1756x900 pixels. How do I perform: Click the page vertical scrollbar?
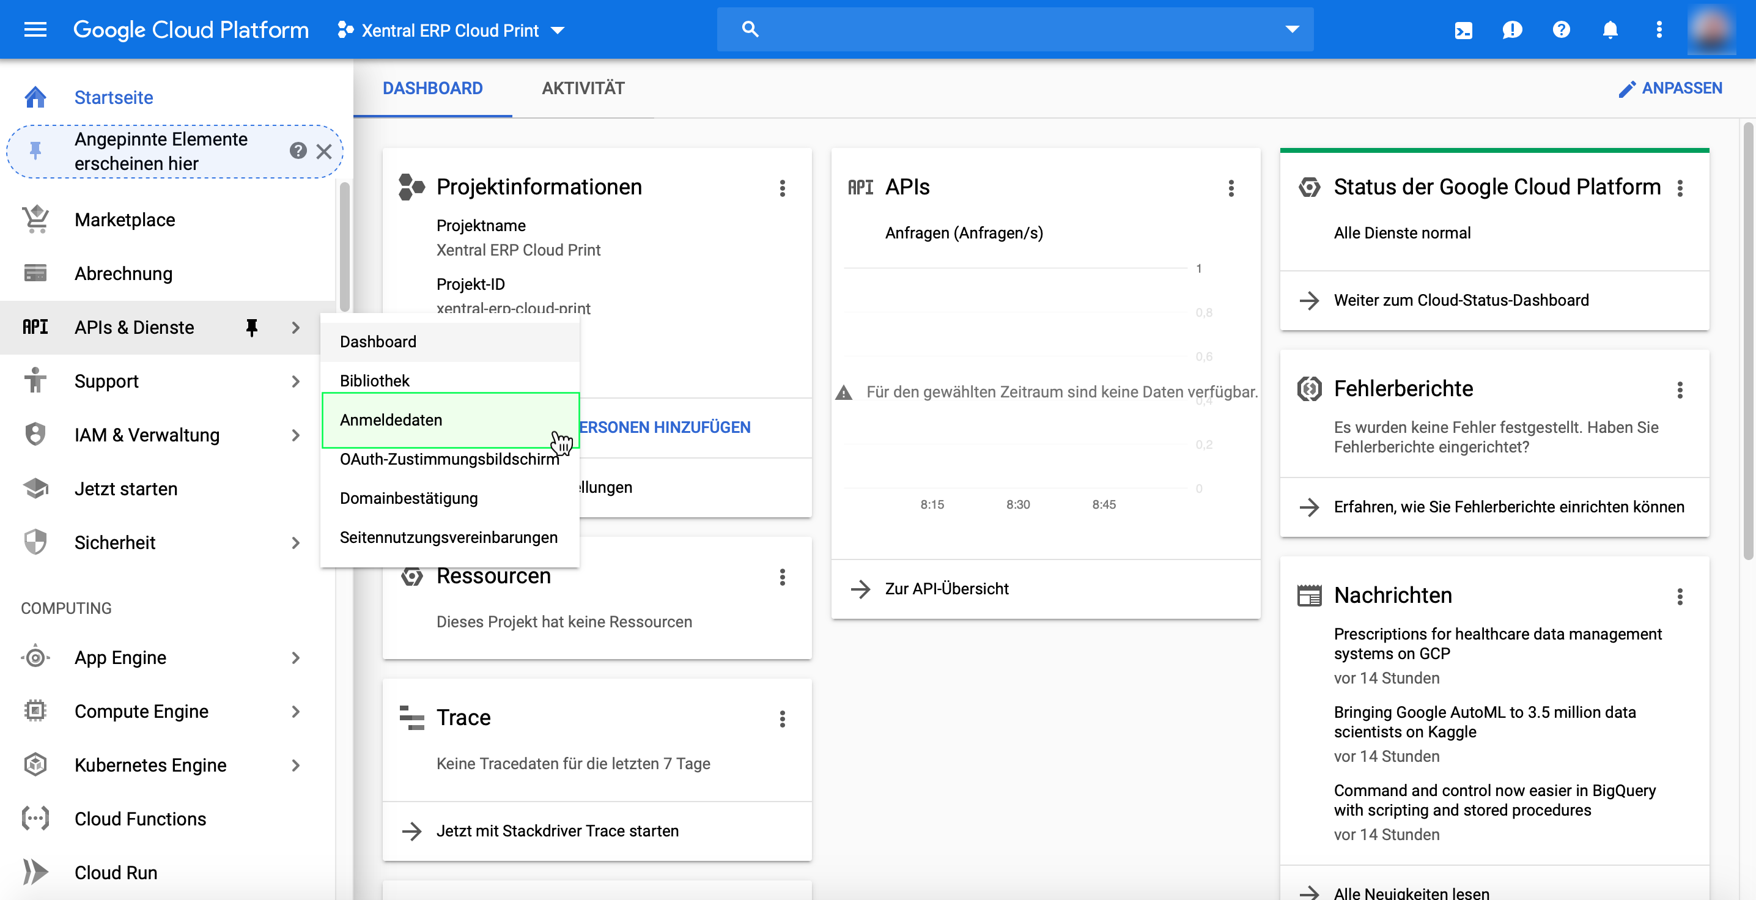(x=1747, y=341)
